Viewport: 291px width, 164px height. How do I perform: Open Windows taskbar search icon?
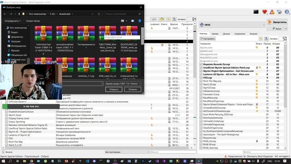(x=10, y=161)
